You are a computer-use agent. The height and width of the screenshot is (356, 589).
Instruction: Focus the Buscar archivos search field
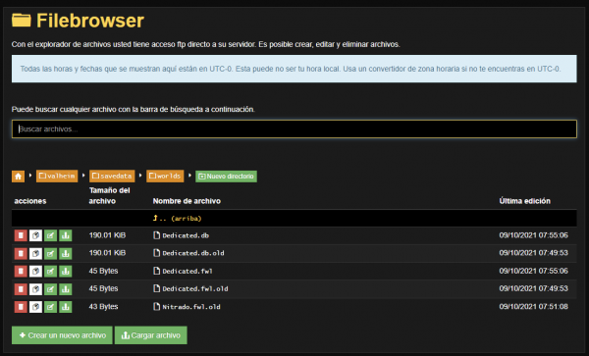point(294,129)
